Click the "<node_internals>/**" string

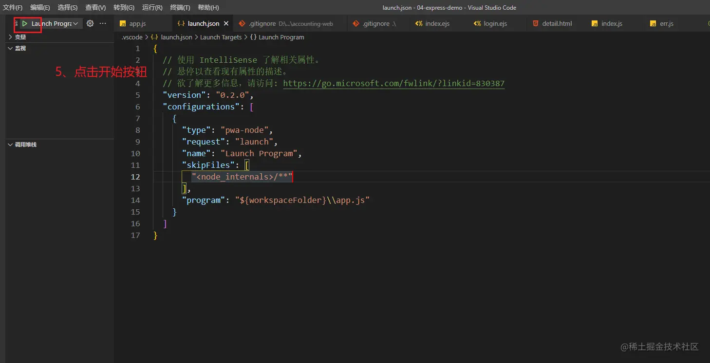242,177
